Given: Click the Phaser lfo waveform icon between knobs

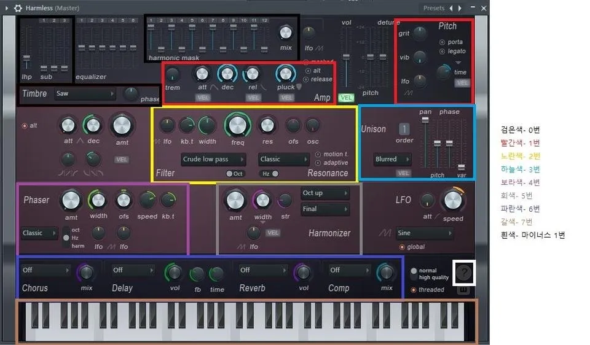Looking at the screenshot, I should pos(111,247).
